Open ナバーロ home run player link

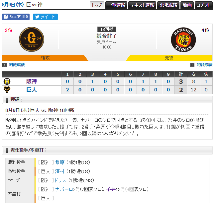[64, 189]
